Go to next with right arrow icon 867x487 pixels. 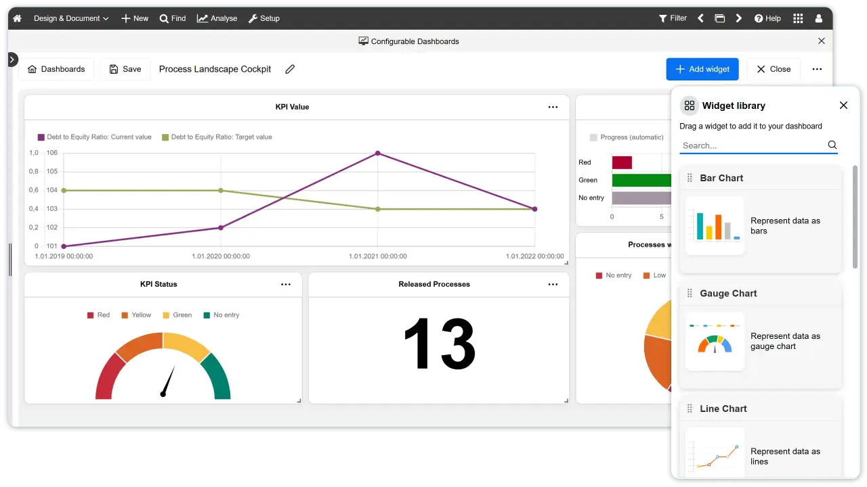(x=738, y=18)
